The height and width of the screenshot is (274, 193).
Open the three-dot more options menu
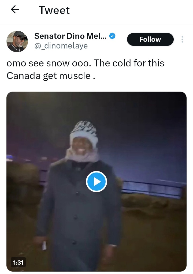182,40
